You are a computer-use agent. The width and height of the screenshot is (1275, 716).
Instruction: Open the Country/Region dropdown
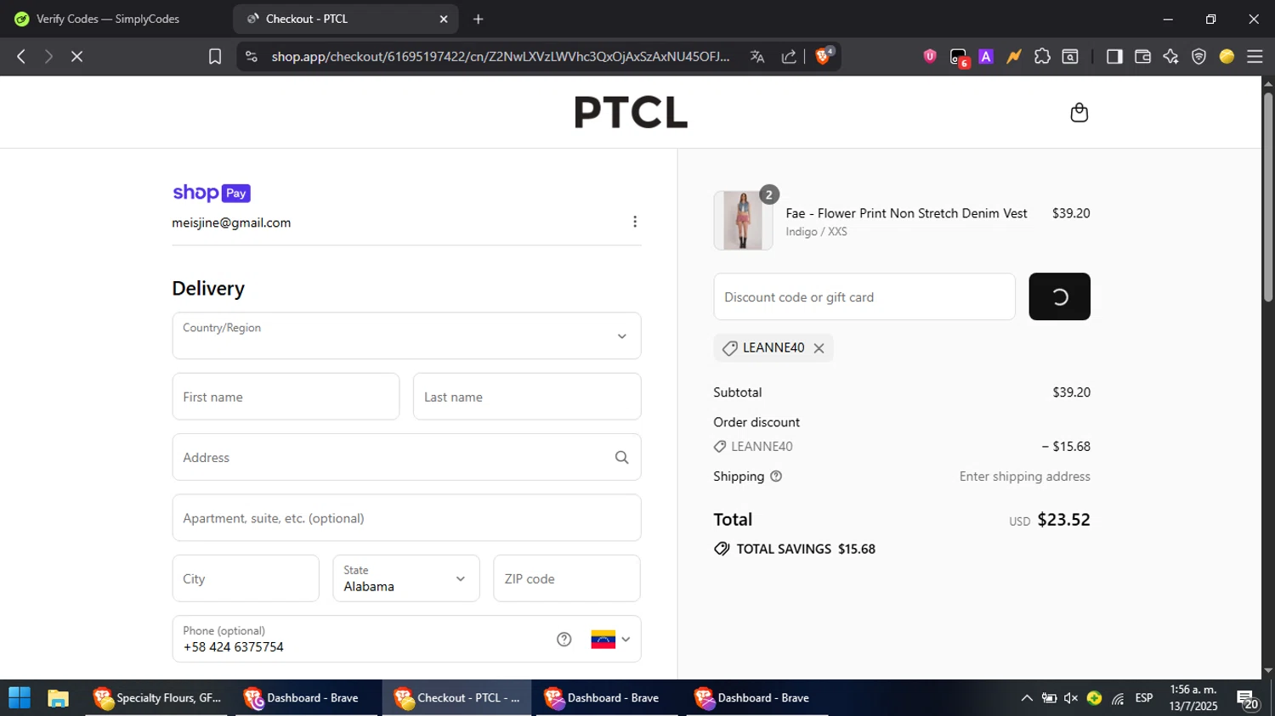click(x=406, y=335)
